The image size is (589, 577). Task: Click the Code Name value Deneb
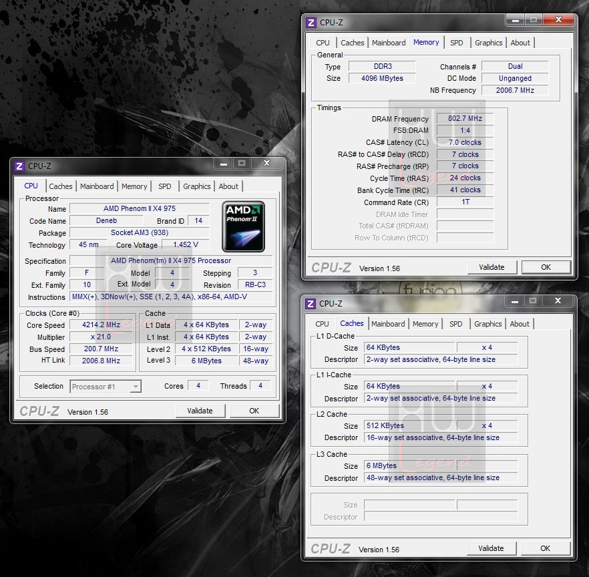coord(106,220)
